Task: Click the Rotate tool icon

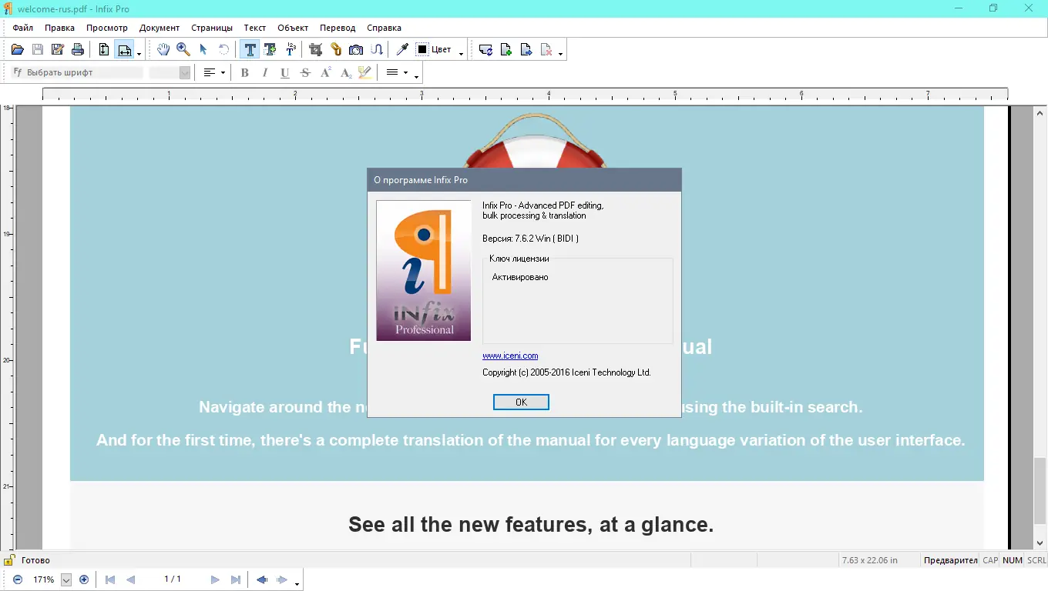Action: (x=223, y=50)
